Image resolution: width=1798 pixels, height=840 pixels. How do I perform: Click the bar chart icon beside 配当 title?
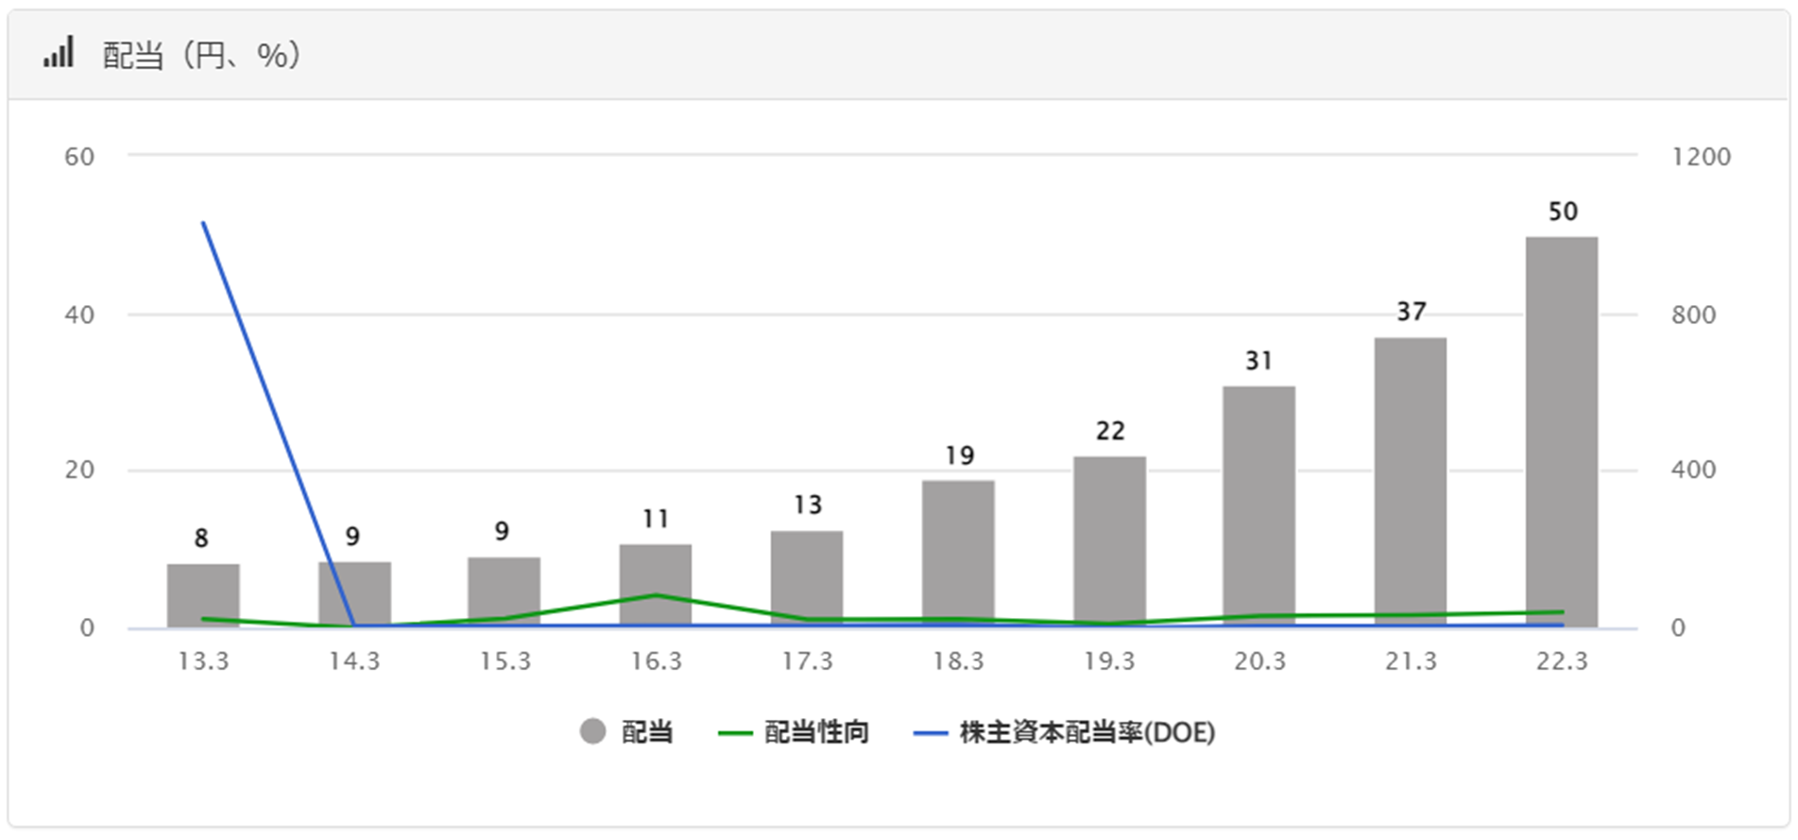(59, 54)
